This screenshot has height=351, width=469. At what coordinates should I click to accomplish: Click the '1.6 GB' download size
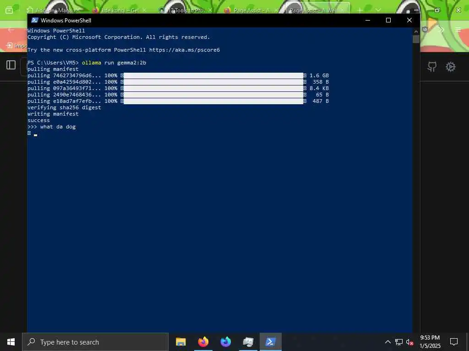pyautogui.click(x=319, y=75)
